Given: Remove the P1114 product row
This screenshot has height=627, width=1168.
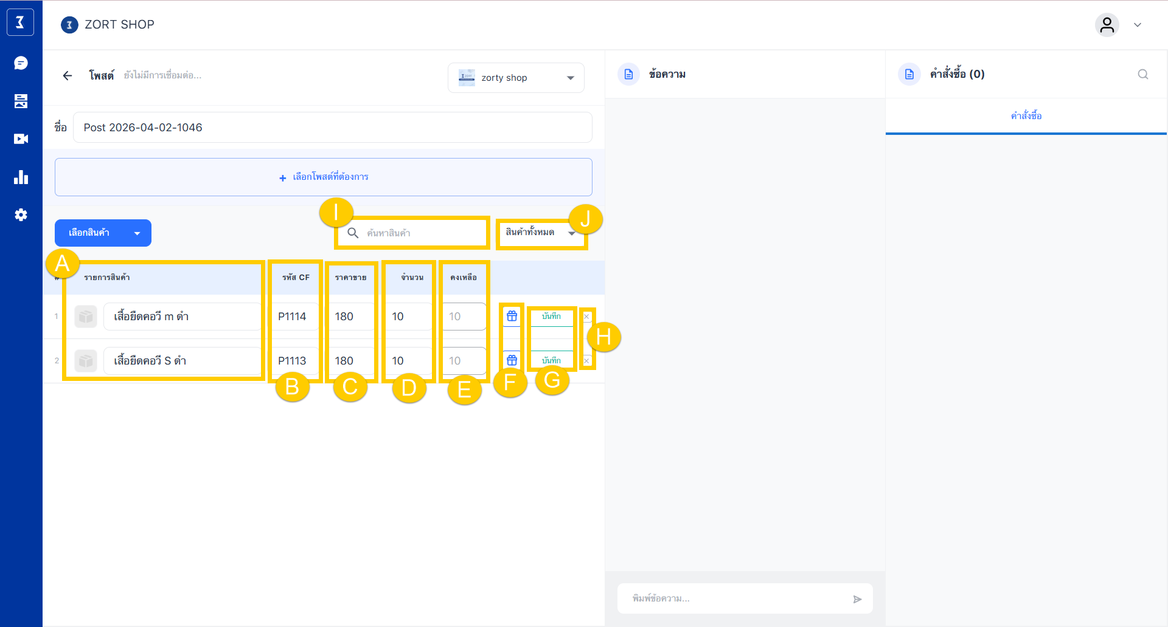Looking at the screenshot, I should tap(586, 317).
